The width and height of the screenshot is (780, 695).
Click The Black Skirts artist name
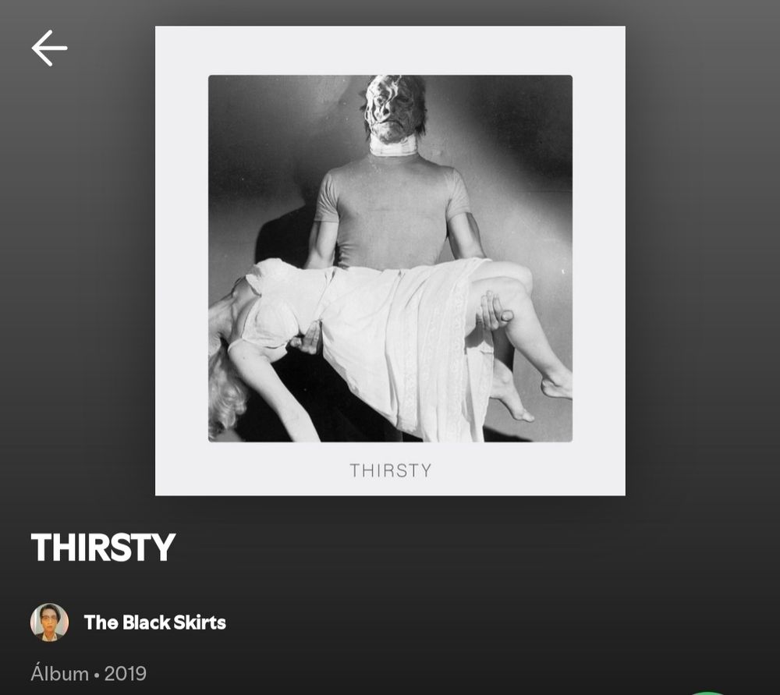click(x=154, y=622)
